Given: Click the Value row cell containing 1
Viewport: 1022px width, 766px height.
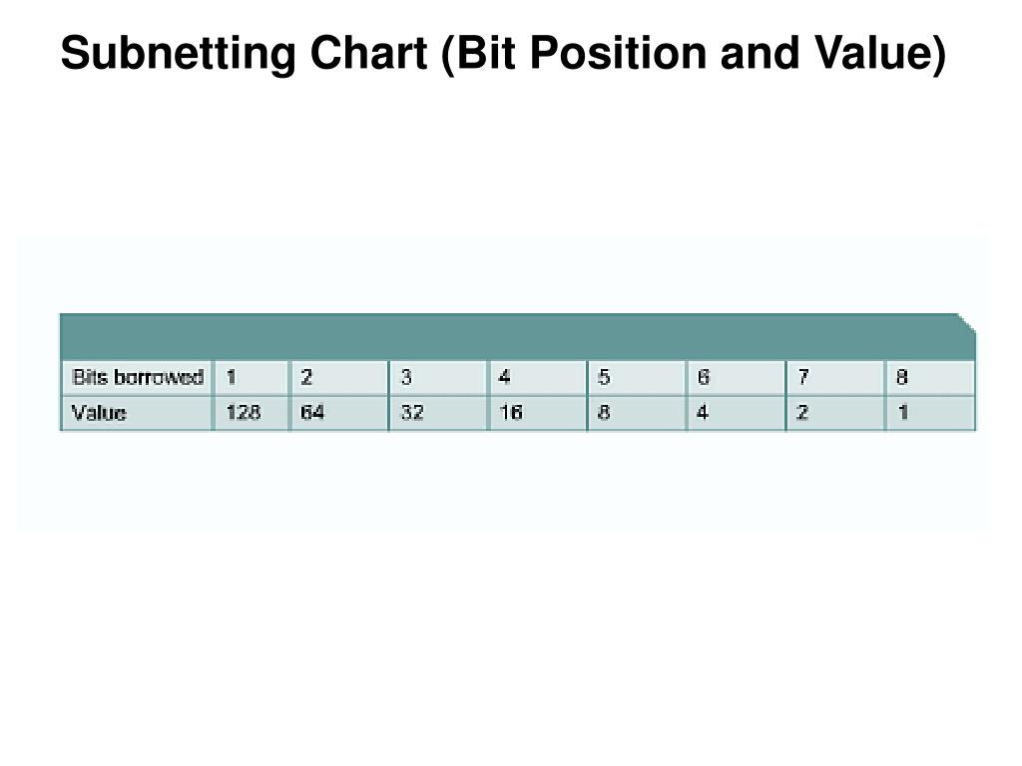Looking at the screenshot, I should pos(931,413).
